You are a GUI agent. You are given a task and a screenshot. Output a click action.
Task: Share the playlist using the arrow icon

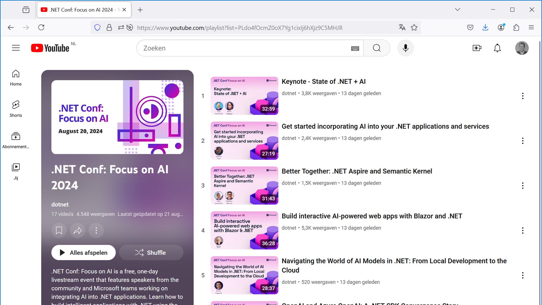77,230
